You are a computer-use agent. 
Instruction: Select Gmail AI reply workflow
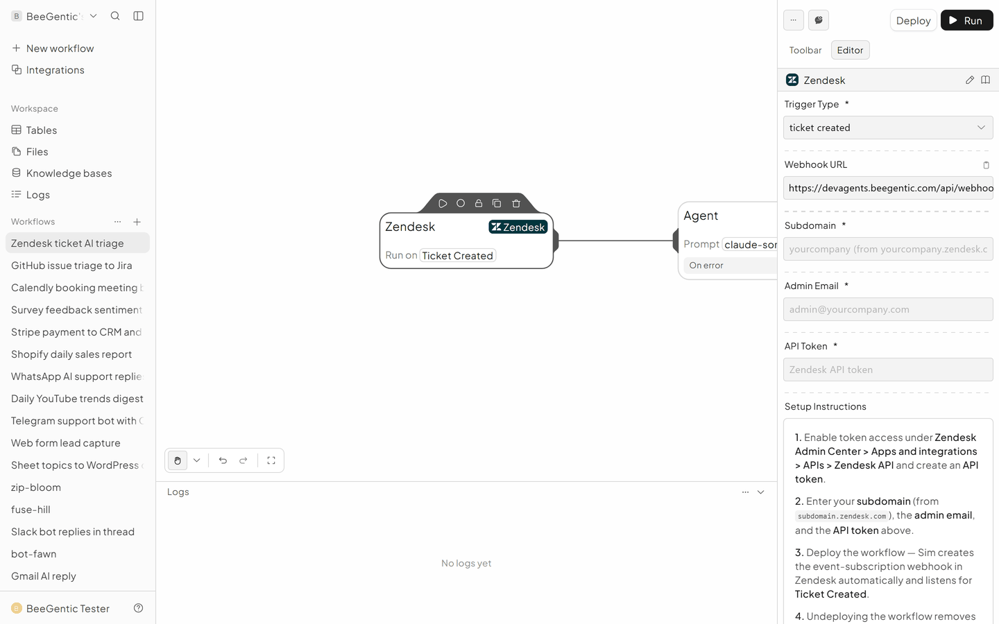[x=78, y=576]
